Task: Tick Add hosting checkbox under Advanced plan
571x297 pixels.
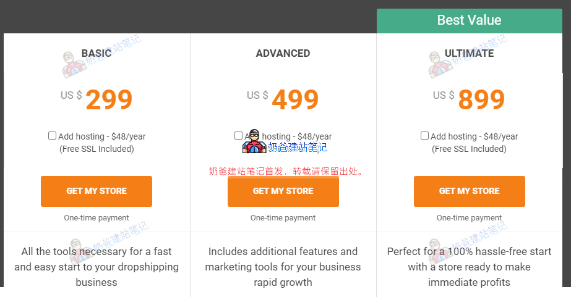Action: pos(239,136)
